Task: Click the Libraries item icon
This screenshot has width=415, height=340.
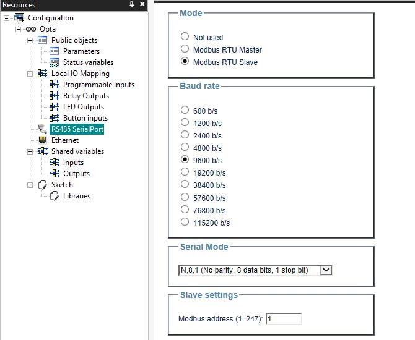Action: click(x=54, y=196)
